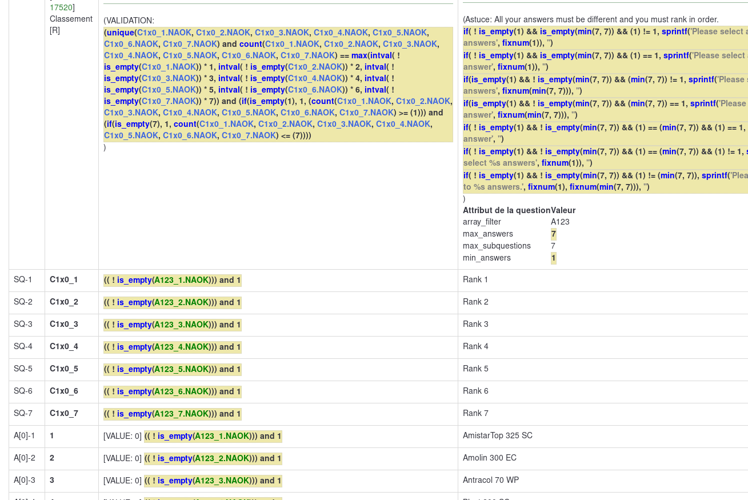748x500 pixels.
Task: Click the SQ-4 row label
Action: [23, 346]
